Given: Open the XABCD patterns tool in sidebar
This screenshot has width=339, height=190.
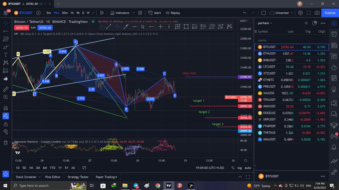Looking at the screenshot, I should (x=6, y=62).
